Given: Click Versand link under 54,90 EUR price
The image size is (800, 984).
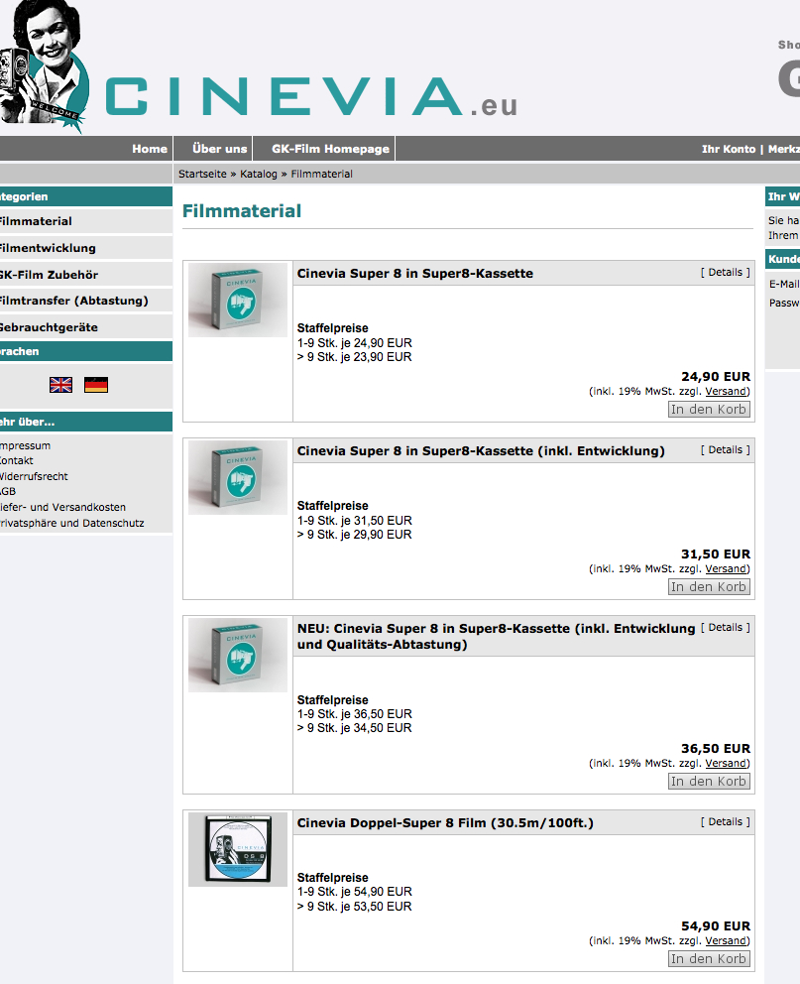Looking at the screenshot, I should point(726,940).
